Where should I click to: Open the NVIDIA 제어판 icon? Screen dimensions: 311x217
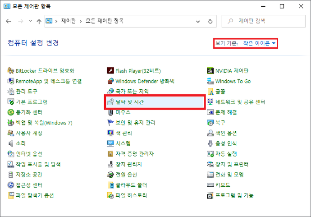click(210, 71)
